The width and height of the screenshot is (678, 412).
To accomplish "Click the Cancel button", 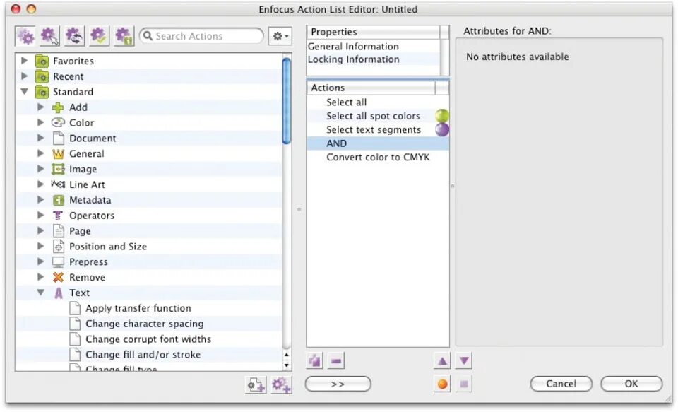I will tap(561, 384).
